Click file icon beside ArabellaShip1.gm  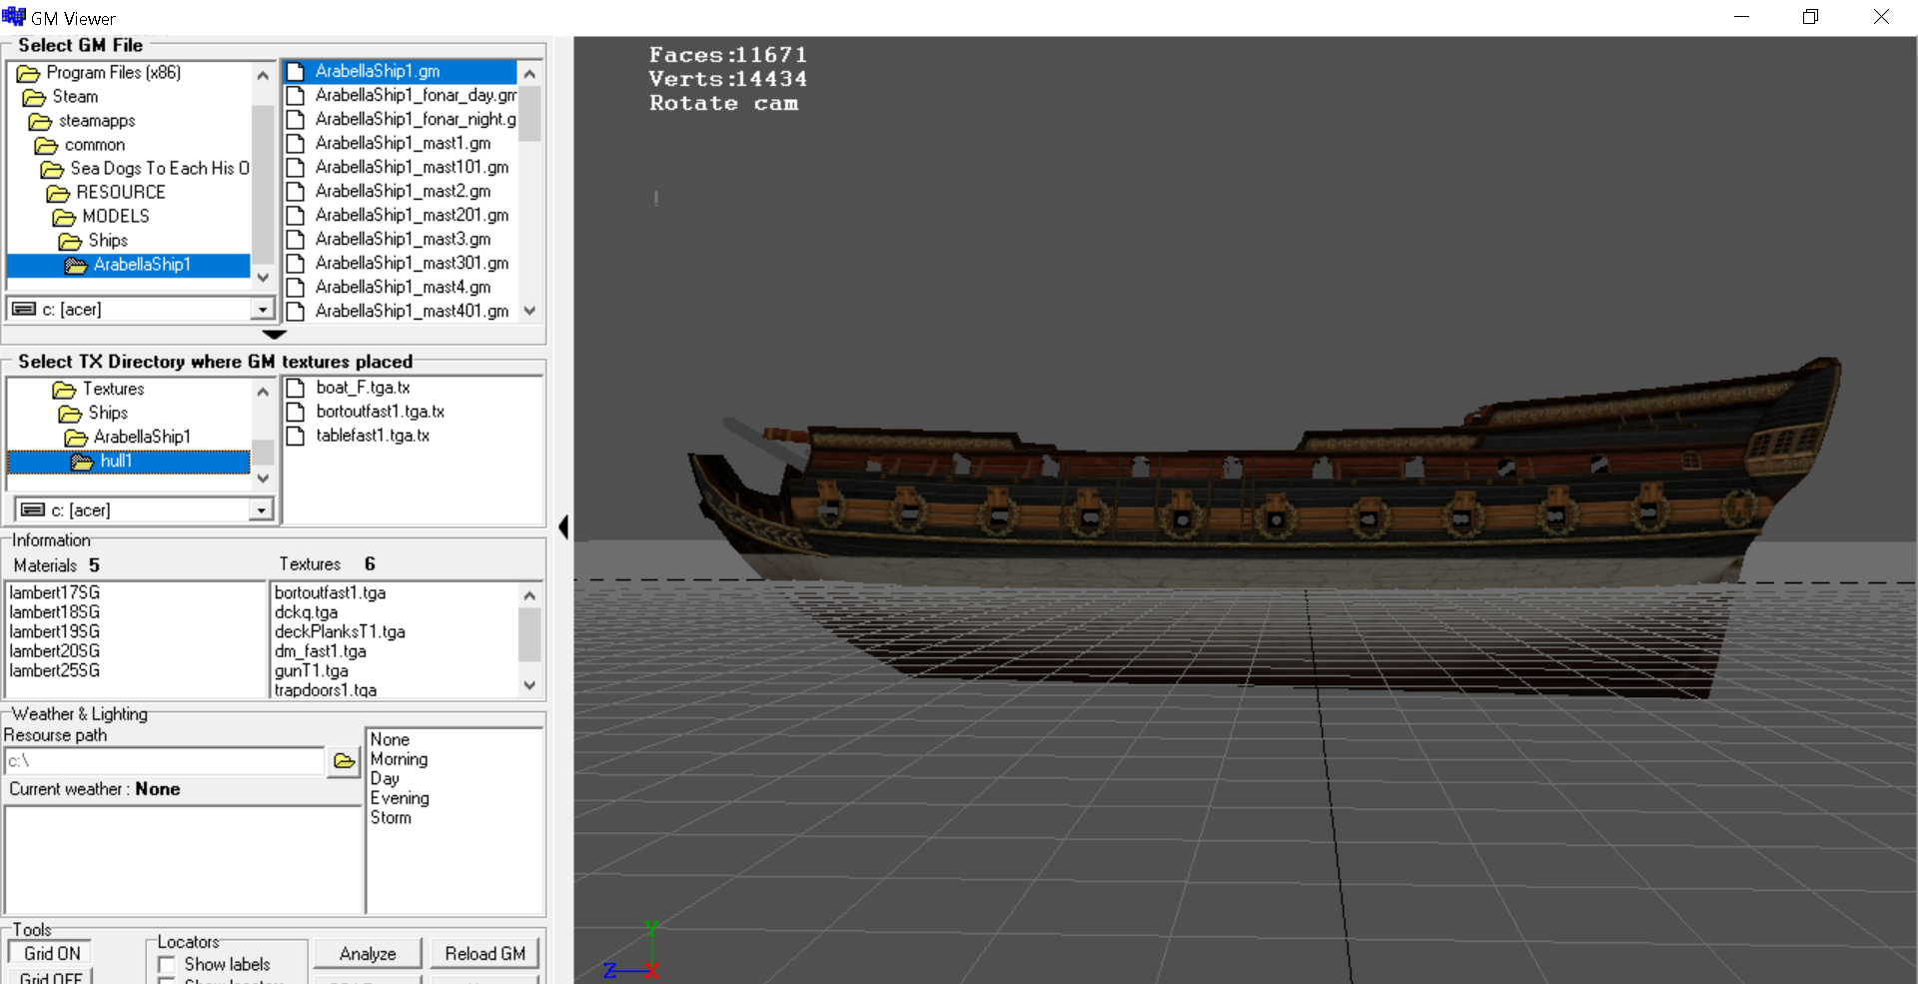(296, 71)
